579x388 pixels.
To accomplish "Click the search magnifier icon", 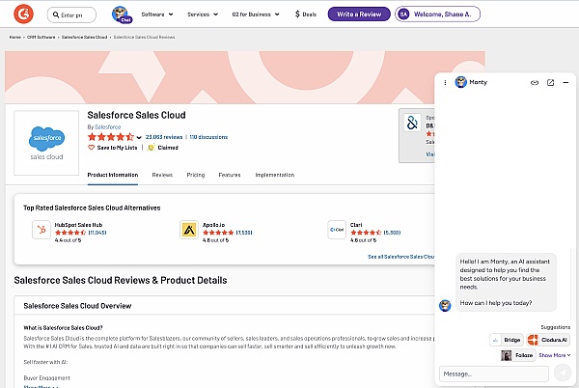I will [x=56, y=14].
